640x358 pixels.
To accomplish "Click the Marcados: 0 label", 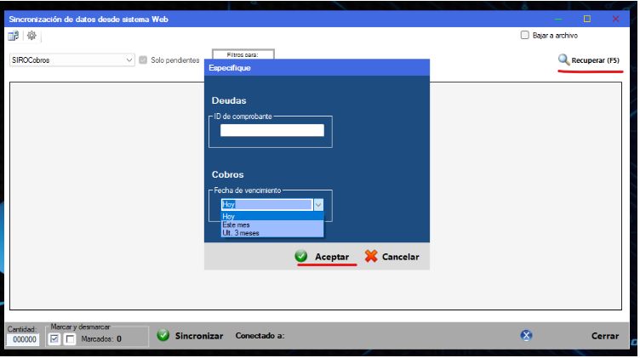I will tap(101, 338).
